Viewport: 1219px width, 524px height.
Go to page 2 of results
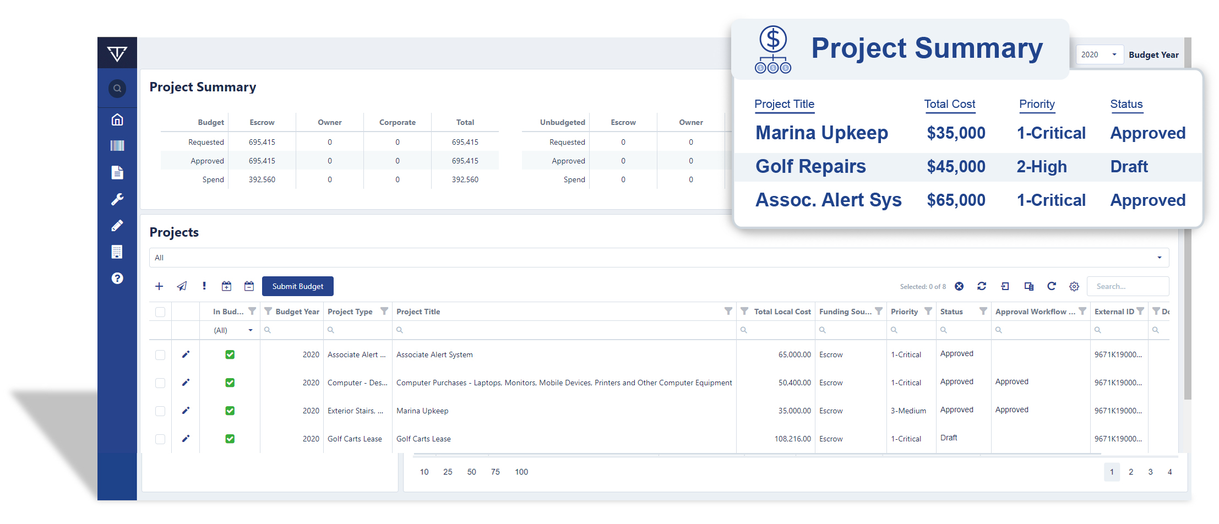pyautogui.click(x=1131, y=472)
